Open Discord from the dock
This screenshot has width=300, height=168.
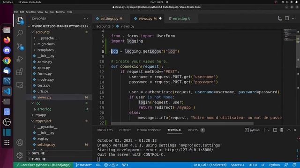pyautogui.click(x=7, y=50)
